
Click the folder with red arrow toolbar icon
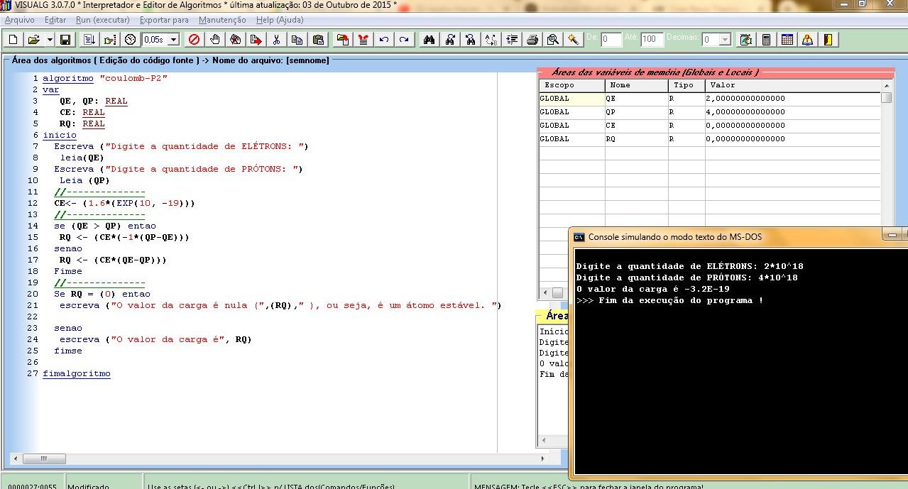pos(343,40)
